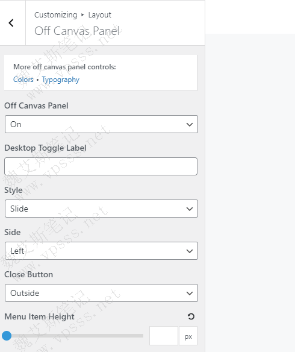Go back using the left chevron arrow
Image resolution: width=295 pixels, height=352 pixels.
coord(11,23)
